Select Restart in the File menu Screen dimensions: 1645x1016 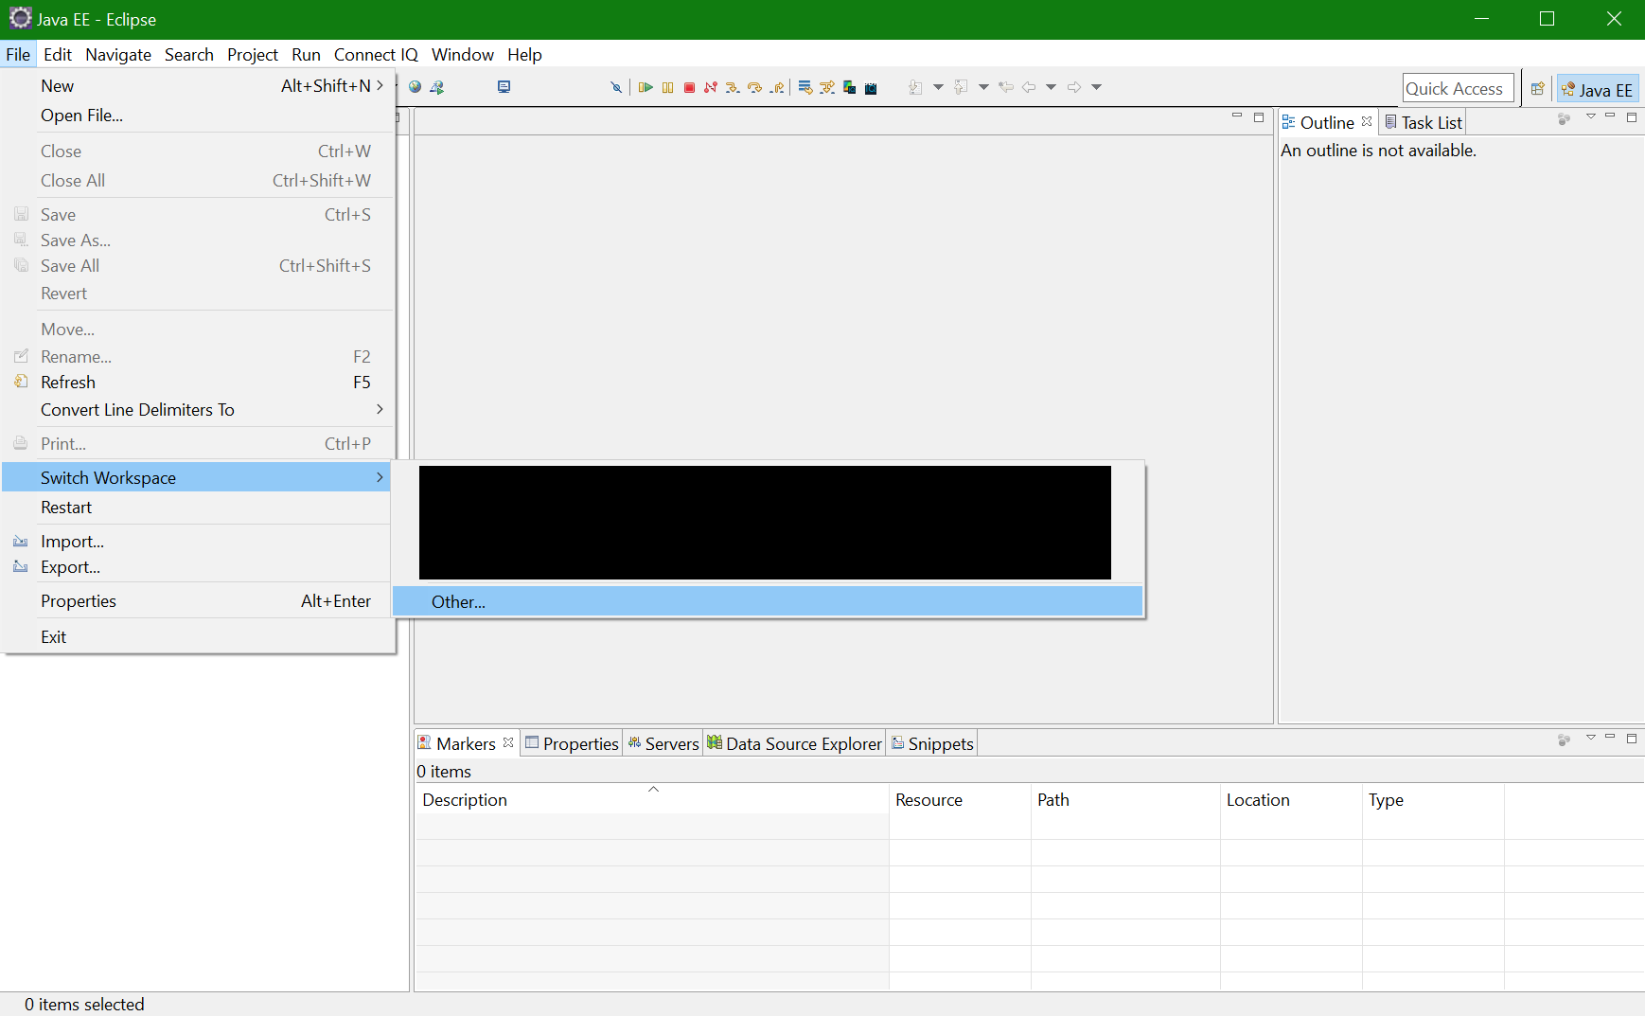[x=197, y=507]
